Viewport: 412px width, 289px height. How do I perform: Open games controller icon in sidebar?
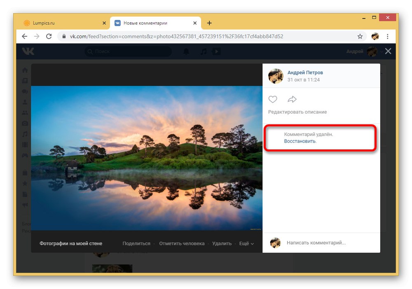(25, 155)
